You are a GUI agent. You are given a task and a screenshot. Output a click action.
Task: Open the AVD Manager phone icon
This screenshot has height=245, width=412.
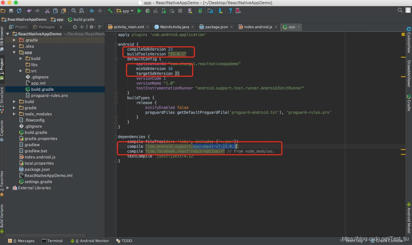[x=190, y=11]
